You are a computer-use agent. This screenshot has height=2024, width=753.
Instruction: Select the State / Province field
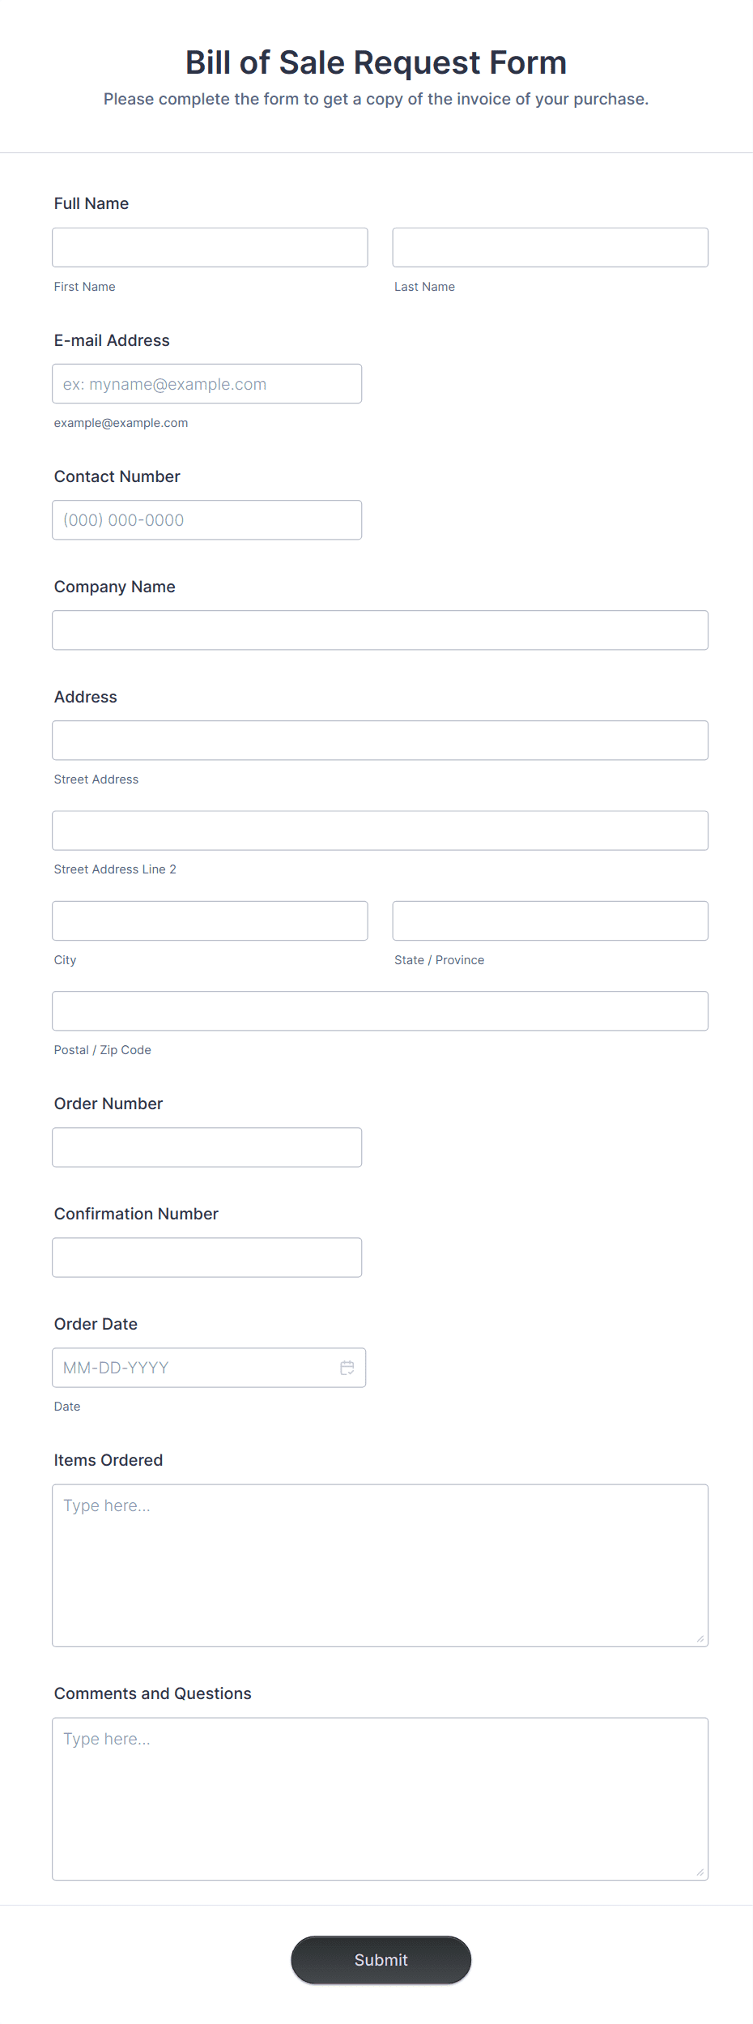click(x=550, y=920)
